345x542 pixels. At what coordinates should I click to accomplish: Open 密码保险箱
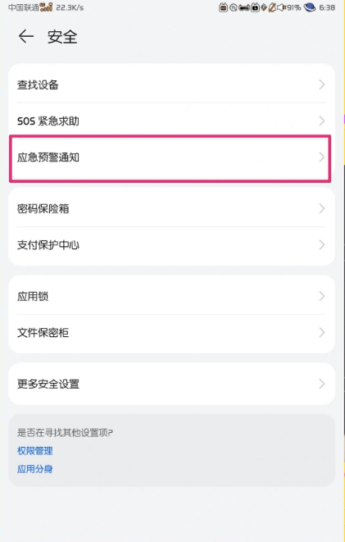(171, 208)
